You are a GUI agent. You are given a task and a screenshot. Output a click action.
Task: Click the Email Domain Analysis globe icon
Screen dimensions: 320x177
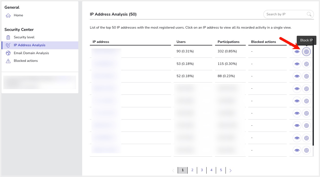coord(8,53)
